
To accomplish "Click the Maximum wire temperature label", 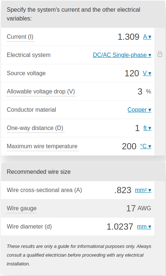I will pyautogui.click(x=42, y=146).
